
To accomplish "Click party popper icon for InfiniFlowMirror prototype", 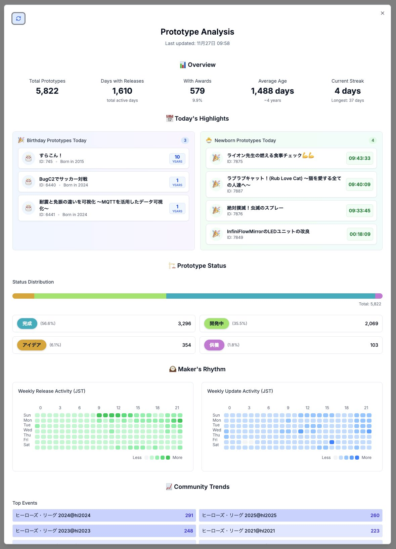I will click(x=216, y=234).
